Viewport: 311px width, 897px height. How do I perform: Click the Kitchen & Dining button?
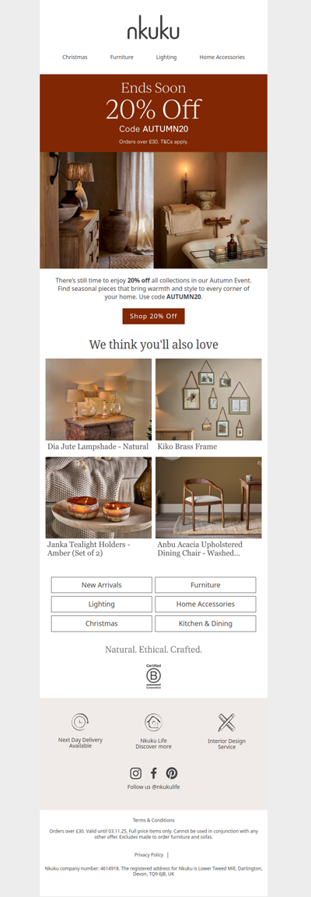click(x=205, y=624)
